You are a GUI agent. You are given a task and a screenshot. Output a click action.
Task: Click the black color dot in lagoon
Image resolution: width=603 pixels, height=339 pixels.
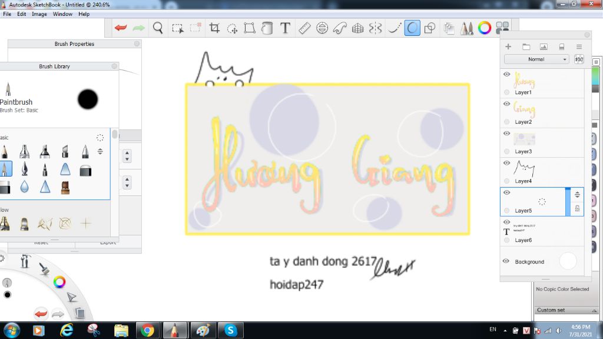tap(7, 295)
